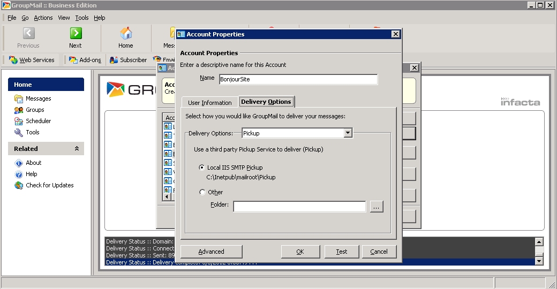Open Add-ons from the toolbar

click(x=85, y=60)
